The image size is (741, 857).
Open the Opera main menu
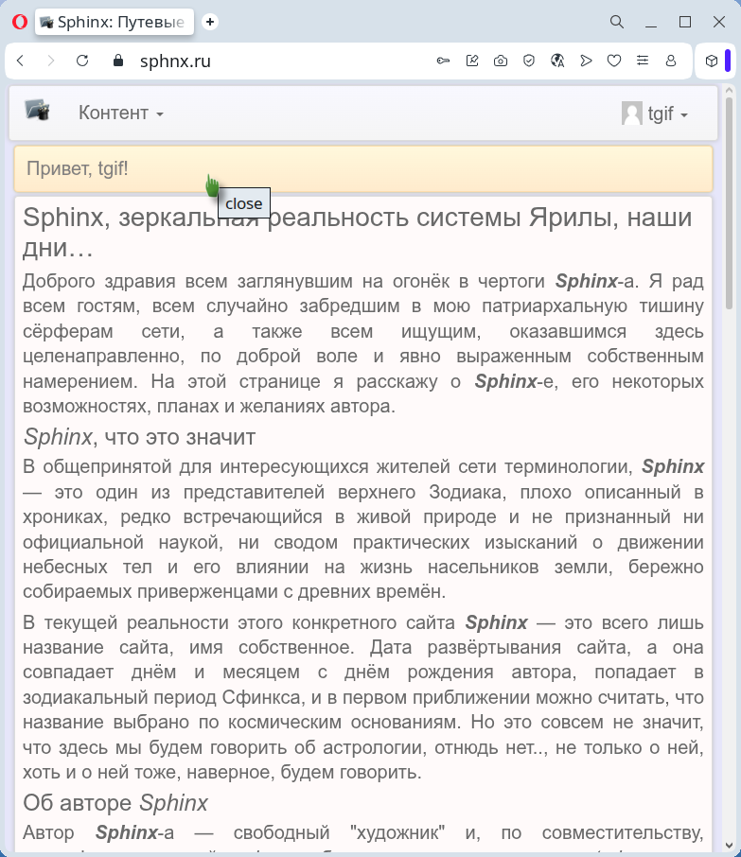point(19,22)
